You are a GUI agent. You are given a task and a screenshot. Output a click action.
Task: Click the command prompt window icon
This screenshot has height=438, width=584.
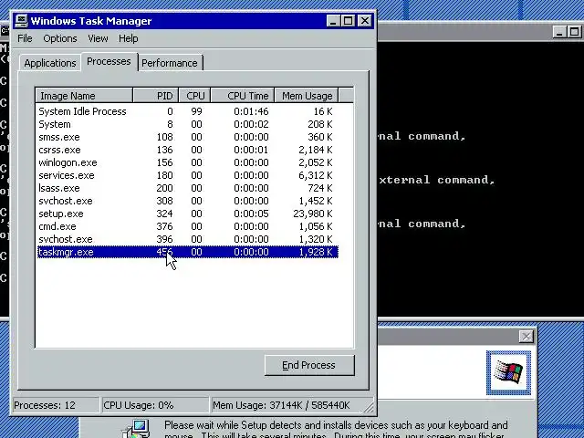(x=5, y=30)
